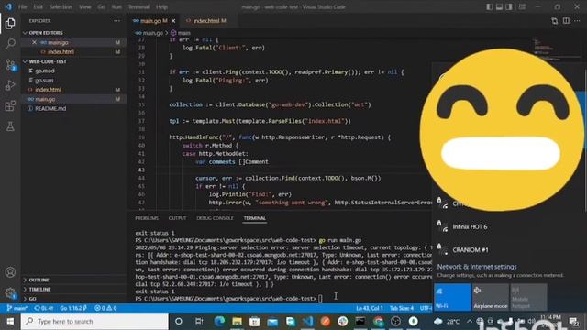The width and height of the screenshot is (587, 330).
Task: Open the Selection menu
Action: click(61, 6)
